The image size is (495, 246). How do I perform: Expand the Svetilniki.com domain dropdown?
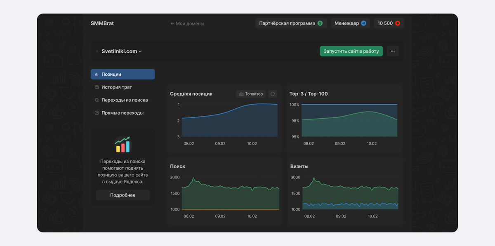click(x=122, y=52)
